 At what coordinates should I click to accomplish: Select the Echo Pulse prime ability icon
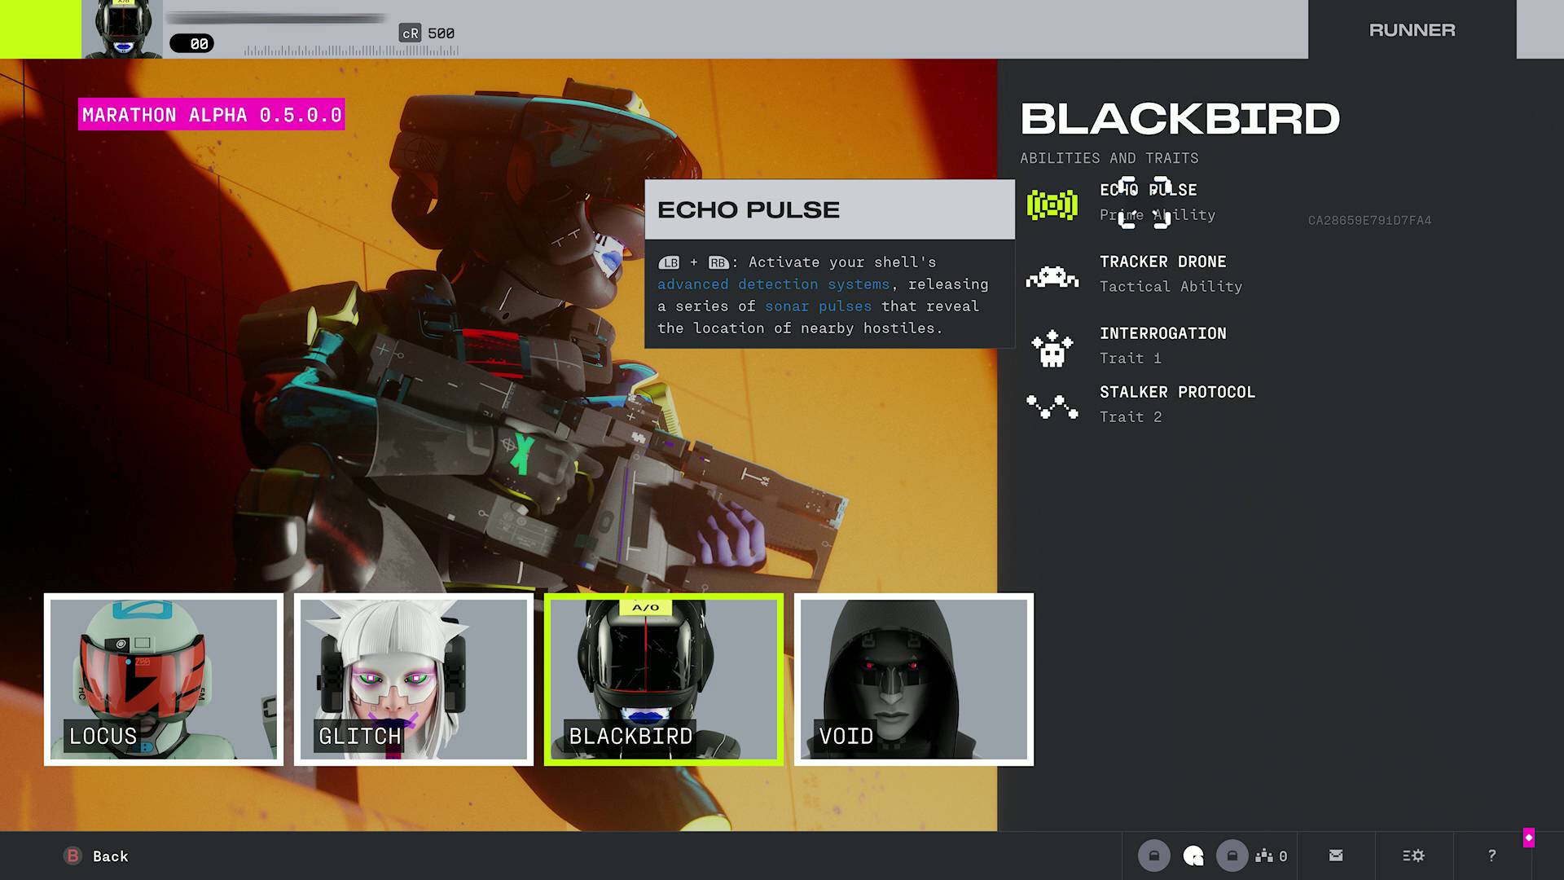point(1053,206)
